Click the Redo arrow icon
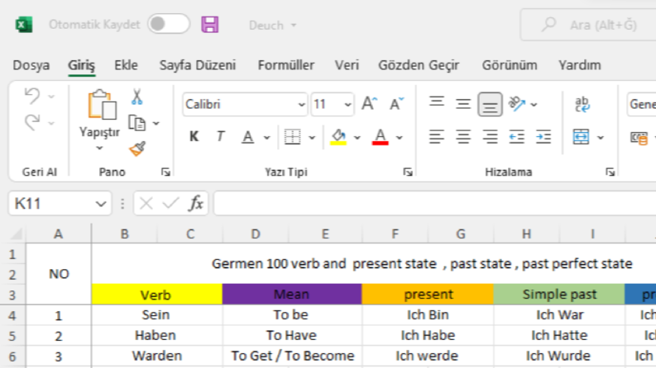This screenshot has height=368, width=656. click(32, 123)
